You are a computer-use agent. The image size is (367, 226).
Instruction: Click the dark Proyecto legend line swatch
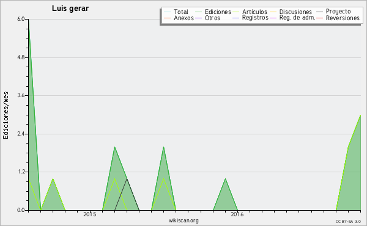pos(319,12)
